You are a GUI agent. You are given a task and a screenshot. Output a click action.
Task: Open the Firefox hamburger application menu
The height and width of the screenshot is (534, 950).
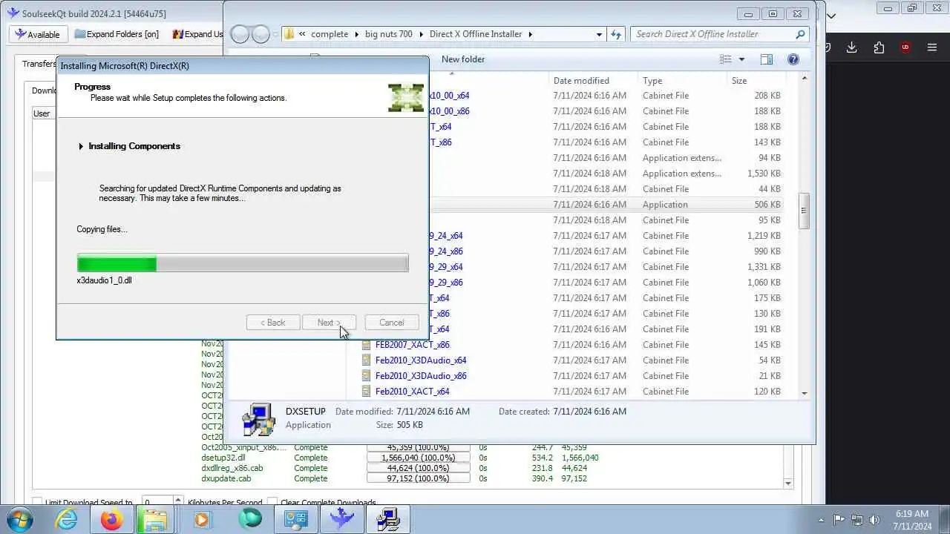(x=932, y=47)
